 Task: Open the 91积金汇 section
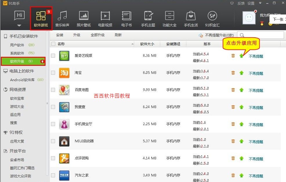click(x=212, y=19)
